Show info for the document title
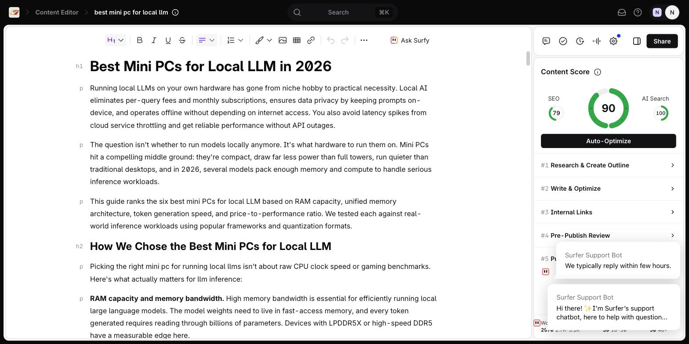 [175, 12]
